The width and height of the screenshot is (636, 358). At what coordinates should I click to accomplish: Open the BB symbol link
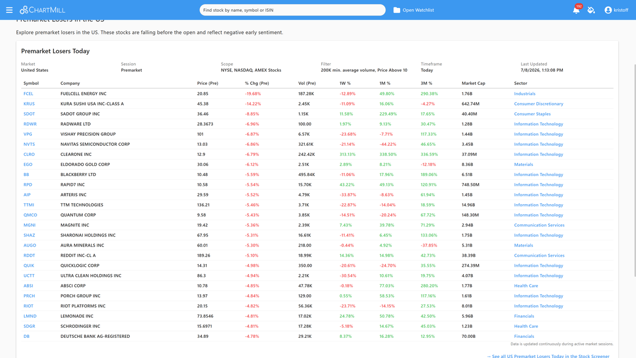(26, 174)
